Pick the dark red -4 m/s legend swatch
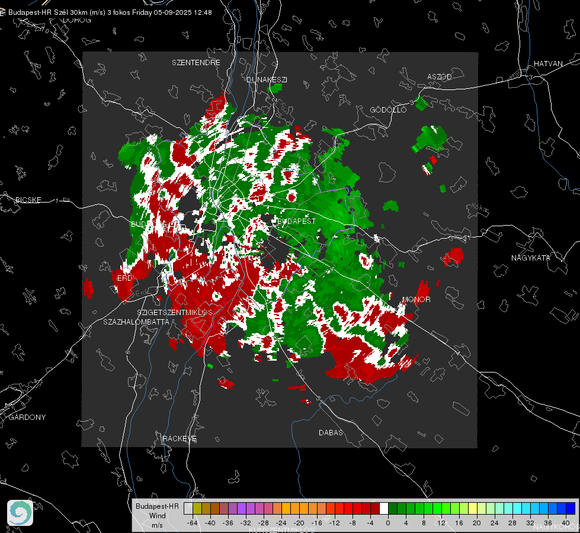Screen dimensions: 580x533 pos(375,508)
